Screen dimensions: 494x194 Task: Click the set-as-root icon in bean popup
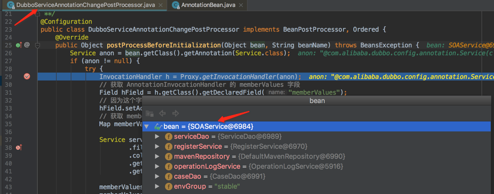pos(150,114)
